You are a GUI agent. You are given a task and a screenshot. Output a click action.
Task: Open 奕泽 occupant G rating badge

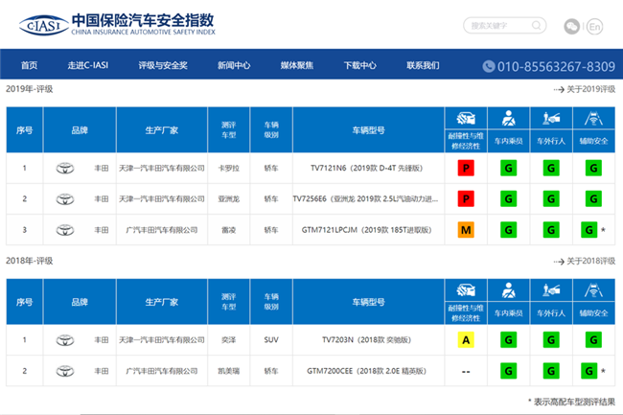[x=509, y=339]
